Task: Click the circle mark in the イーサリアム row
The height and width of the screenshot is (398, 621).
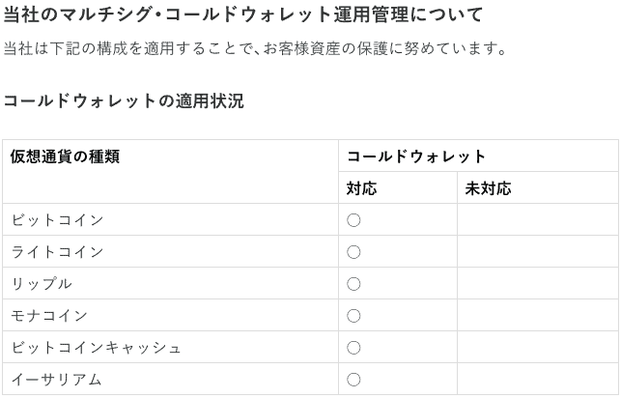Action: (x=353, y=380)
